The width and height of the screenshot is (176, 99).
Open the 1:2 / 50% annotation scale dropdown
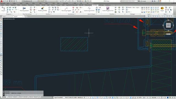[x=139, y=97]
